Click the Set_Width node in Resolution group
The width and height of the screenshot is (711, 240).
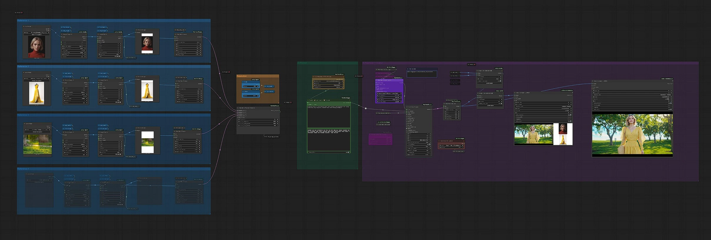tap(269, 86)
